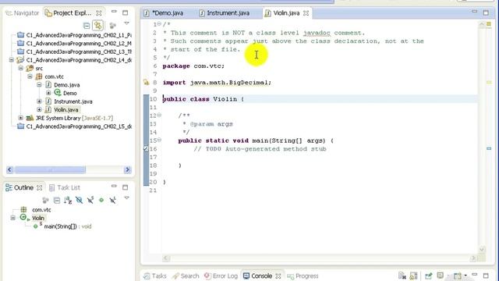
Task: Toggle hide fields in Outline
Action: click(79, 200)
